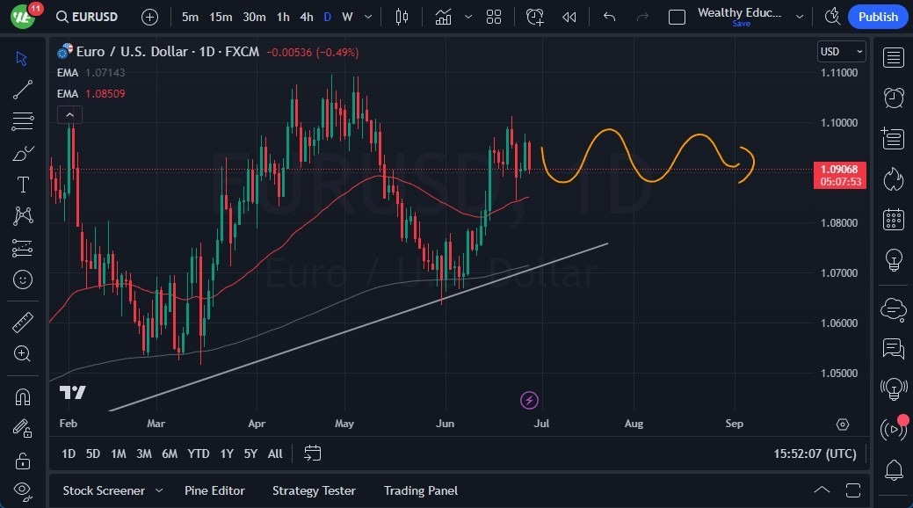Image resolution: width=913 pixels, height=508 pixels.
Task: Start Bar Replay mode
Action: tap(569, 16)
